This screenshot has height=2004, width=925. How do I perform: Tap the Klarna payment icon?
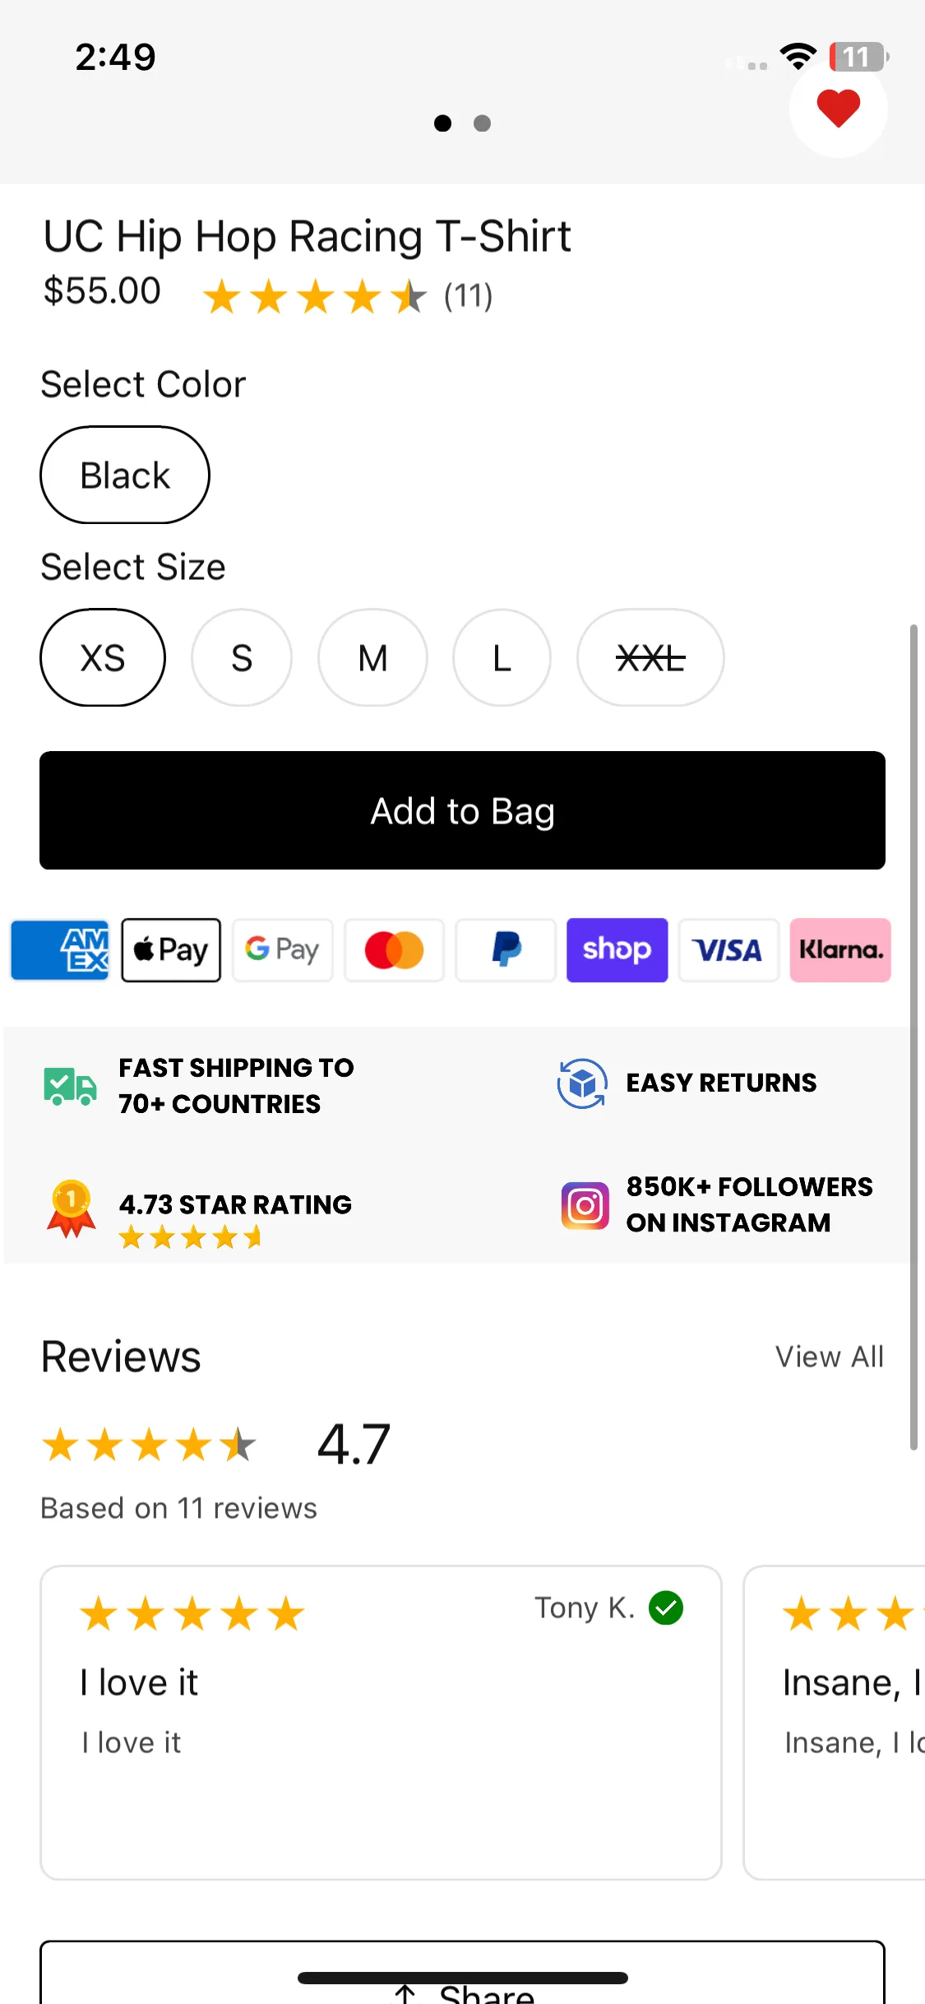click(x=840, y=950)
